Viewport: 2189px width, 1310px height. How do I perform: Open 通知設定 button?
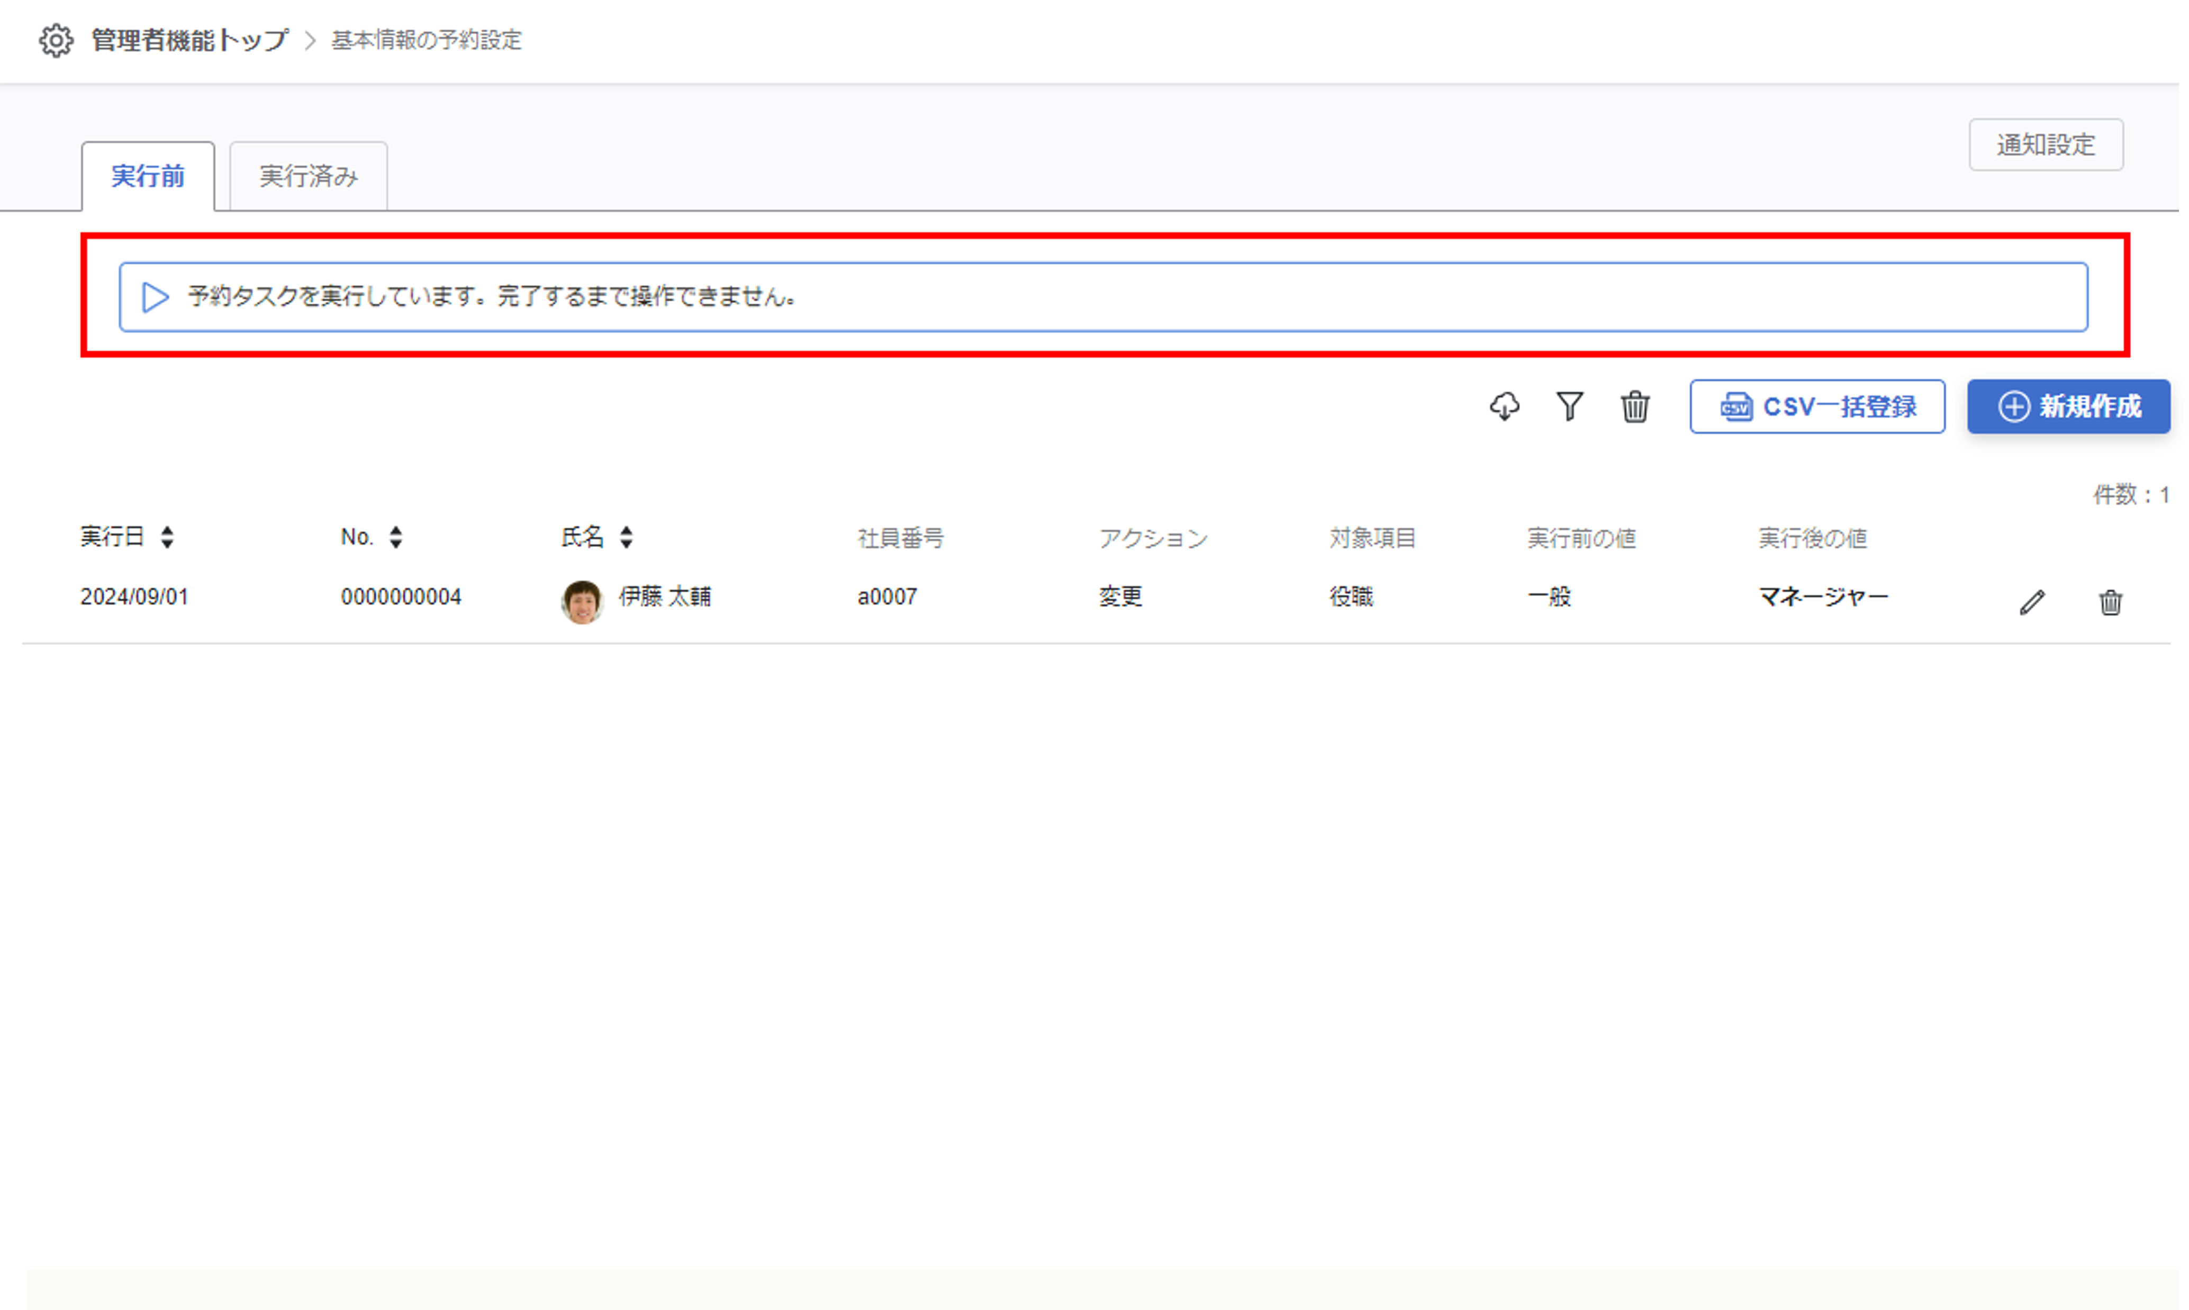[2047, 145]
